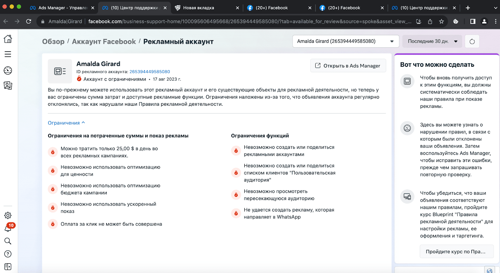Click 'Аккаунт с ограничениями' status text

(x=115, y=79)
